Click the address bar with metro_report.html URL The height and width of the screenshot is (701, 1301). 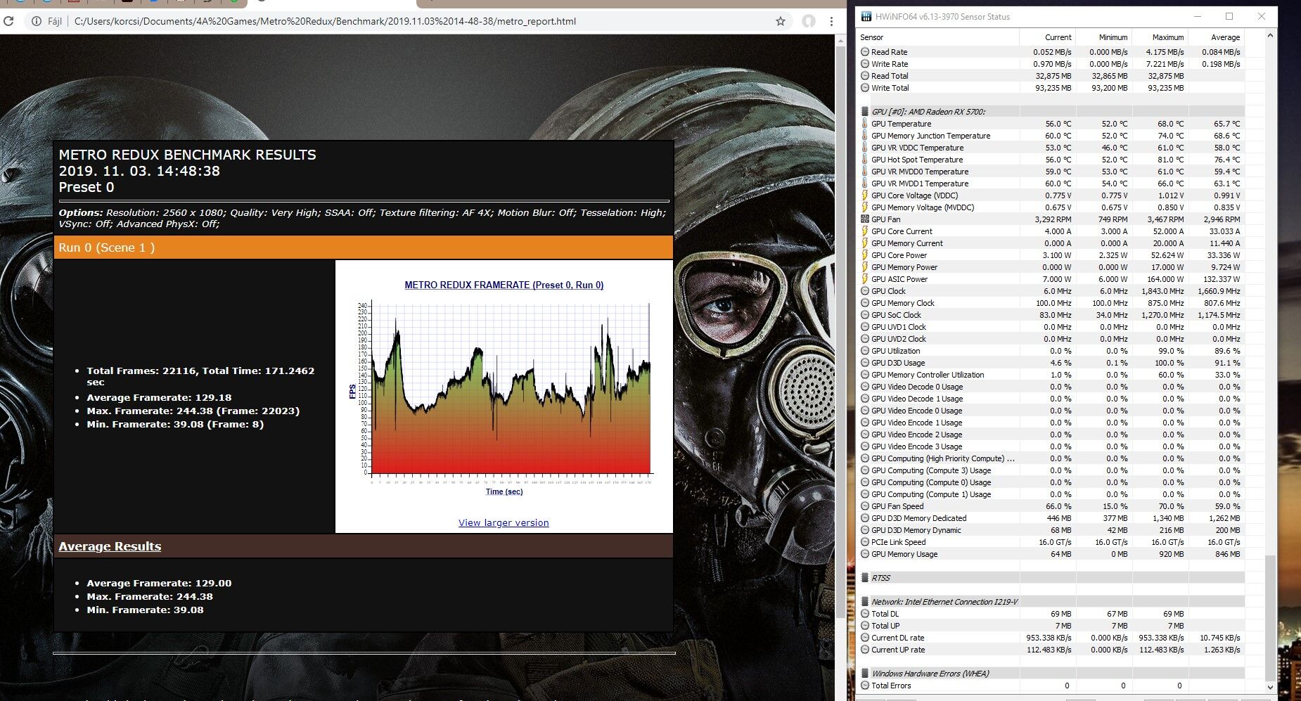[408, 21]
